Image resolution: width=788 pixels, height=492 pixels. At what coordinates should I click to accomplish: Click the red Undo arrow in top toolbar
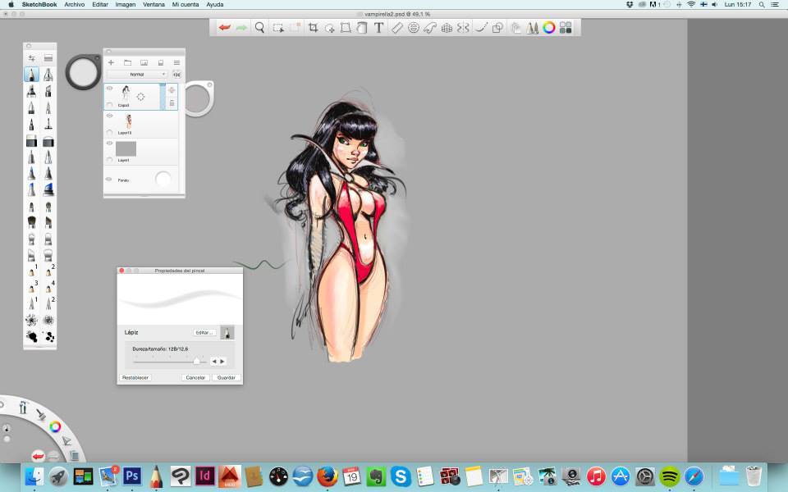pos(224,28)
